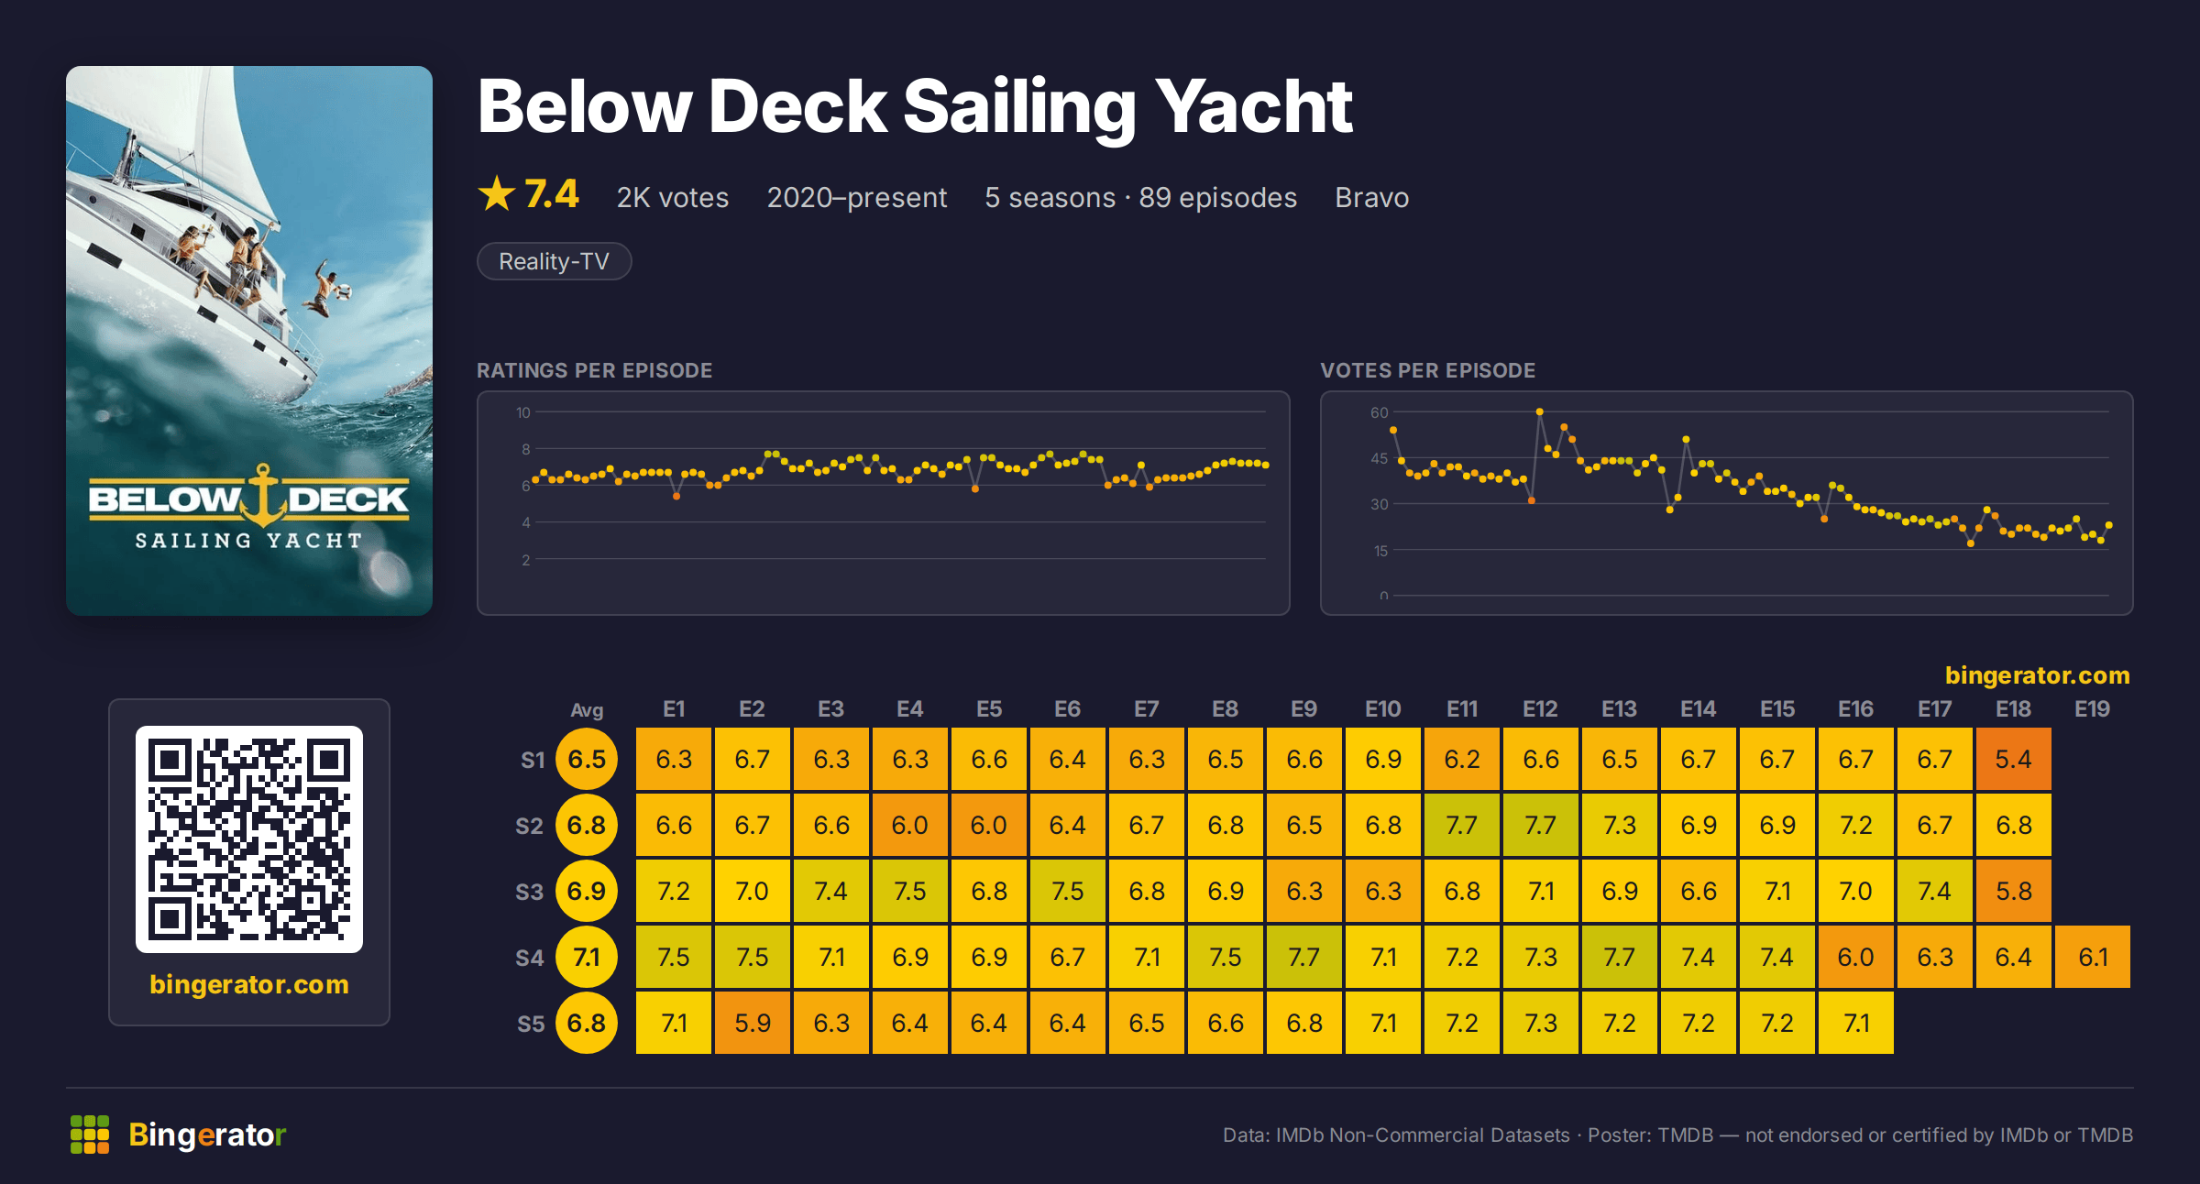Click the Ratings Per Episode chart
The image size is (2200, 1184).
884,503
